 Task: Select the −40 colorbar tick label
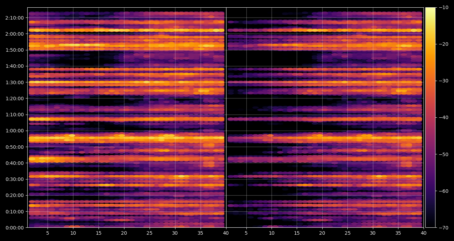click(x=443, y=117)
